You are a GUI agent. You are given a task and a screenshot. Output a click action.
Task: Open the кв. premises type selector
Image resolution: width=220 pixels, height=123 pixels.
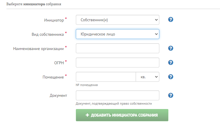pos(147,77)
